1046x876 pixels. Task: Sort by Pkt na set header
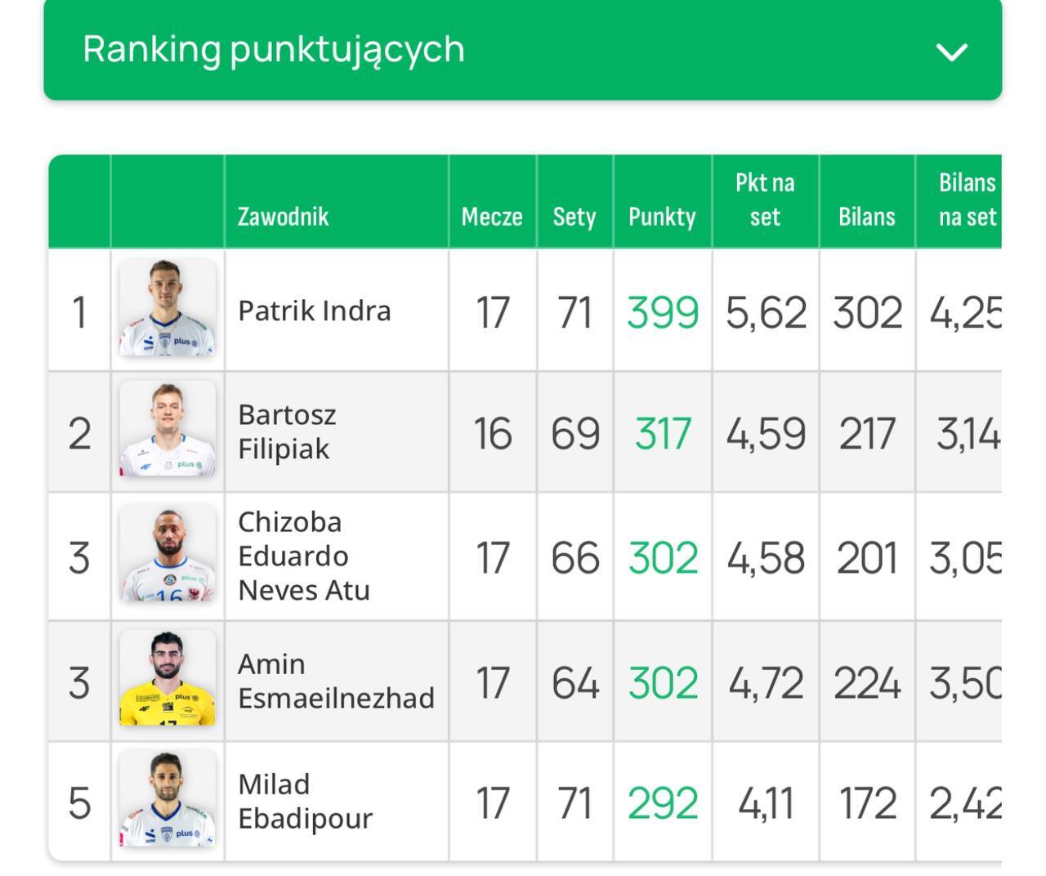(x=765, y=199)
